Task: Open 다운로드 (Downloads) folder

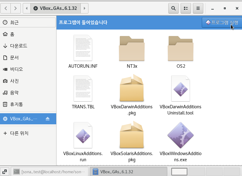Action: (x=28, y=46)
